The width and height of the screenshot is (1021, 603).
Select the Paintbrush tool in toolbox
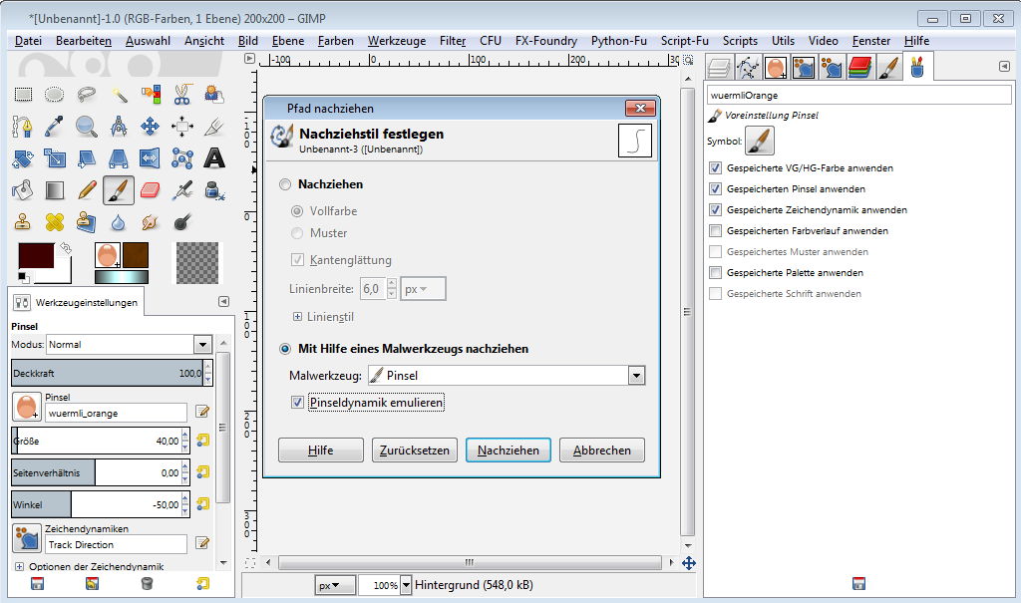119,190
